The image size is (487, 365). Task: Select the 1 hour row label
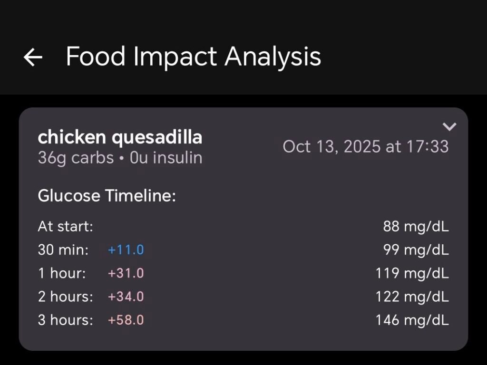coord(62,273)
